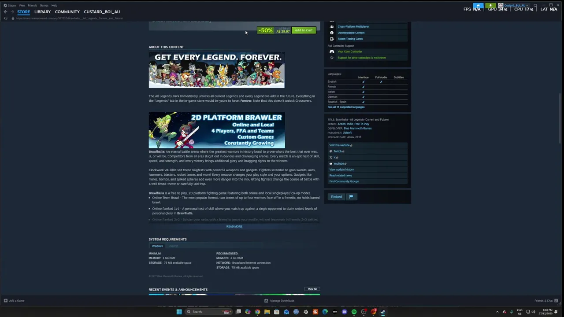564x317 pixels.
Task: Click the Cross-Platform Multiplayer icon
Action: click(332, 26)
